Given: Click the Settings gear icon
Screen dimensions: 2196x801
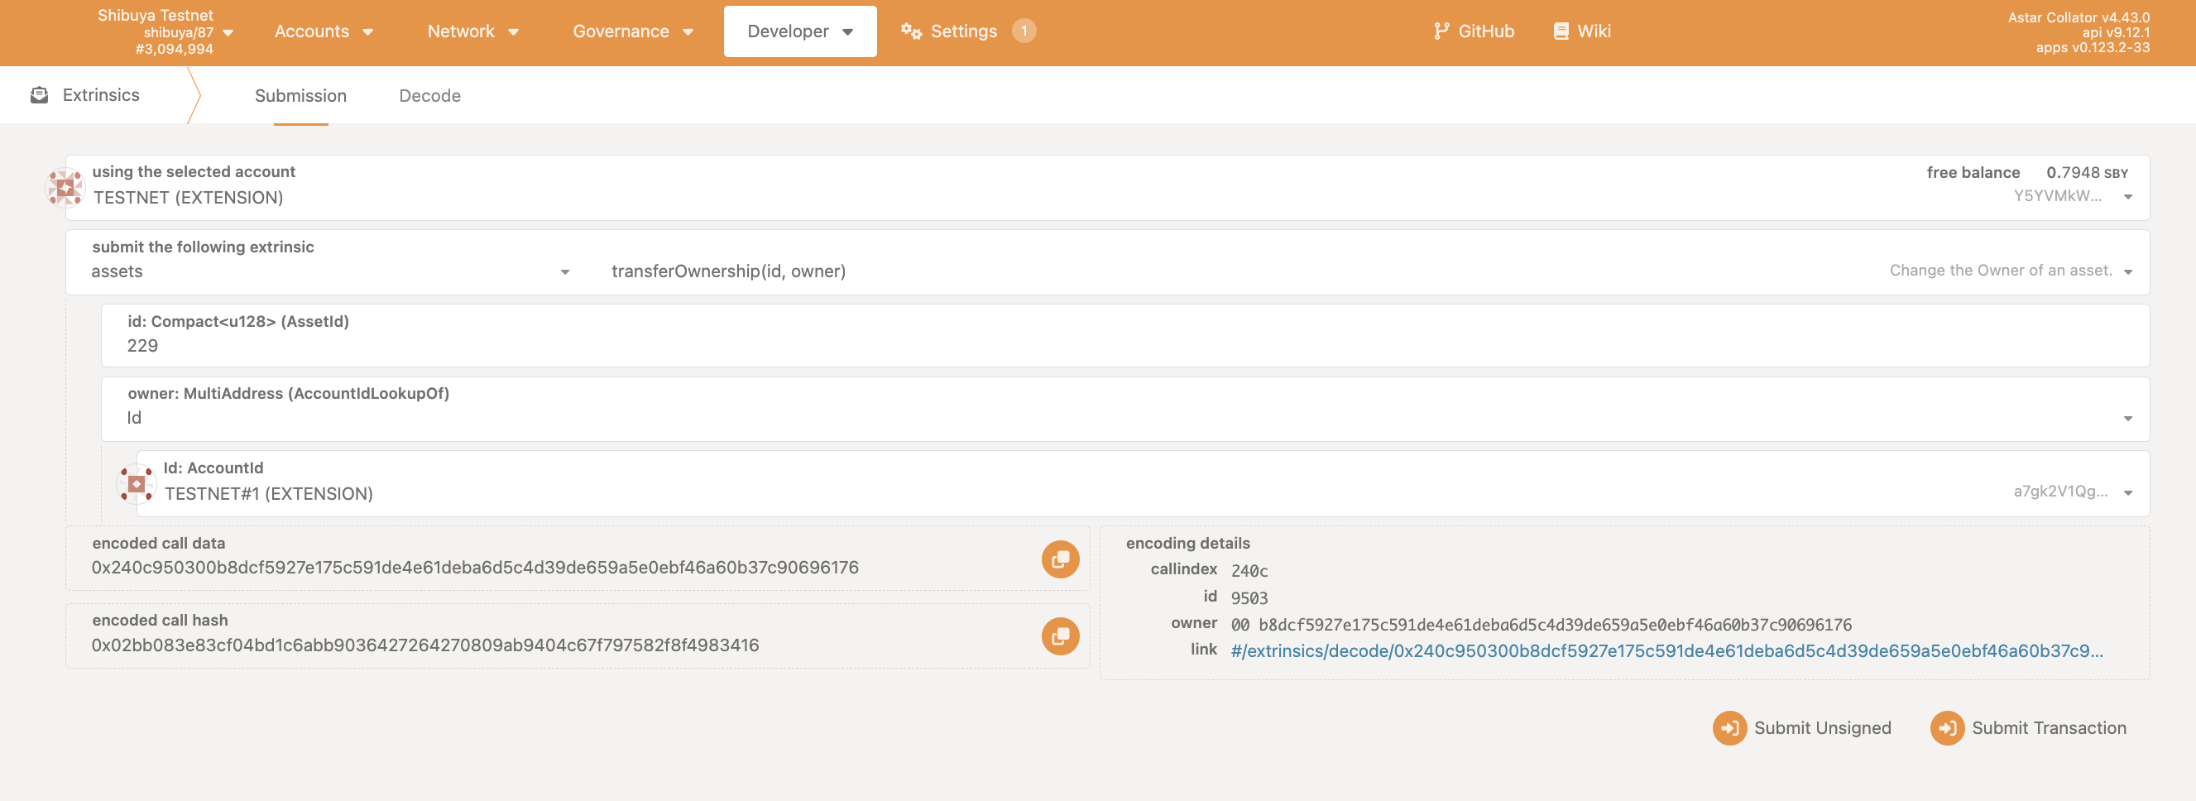Looking at the screenshot, I should [910, 31].
